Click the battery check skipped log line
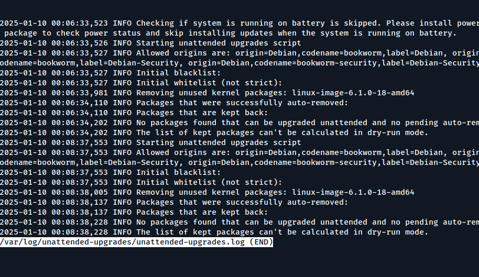The width and height of the screenshot is (479, 277). click(239, 23)
